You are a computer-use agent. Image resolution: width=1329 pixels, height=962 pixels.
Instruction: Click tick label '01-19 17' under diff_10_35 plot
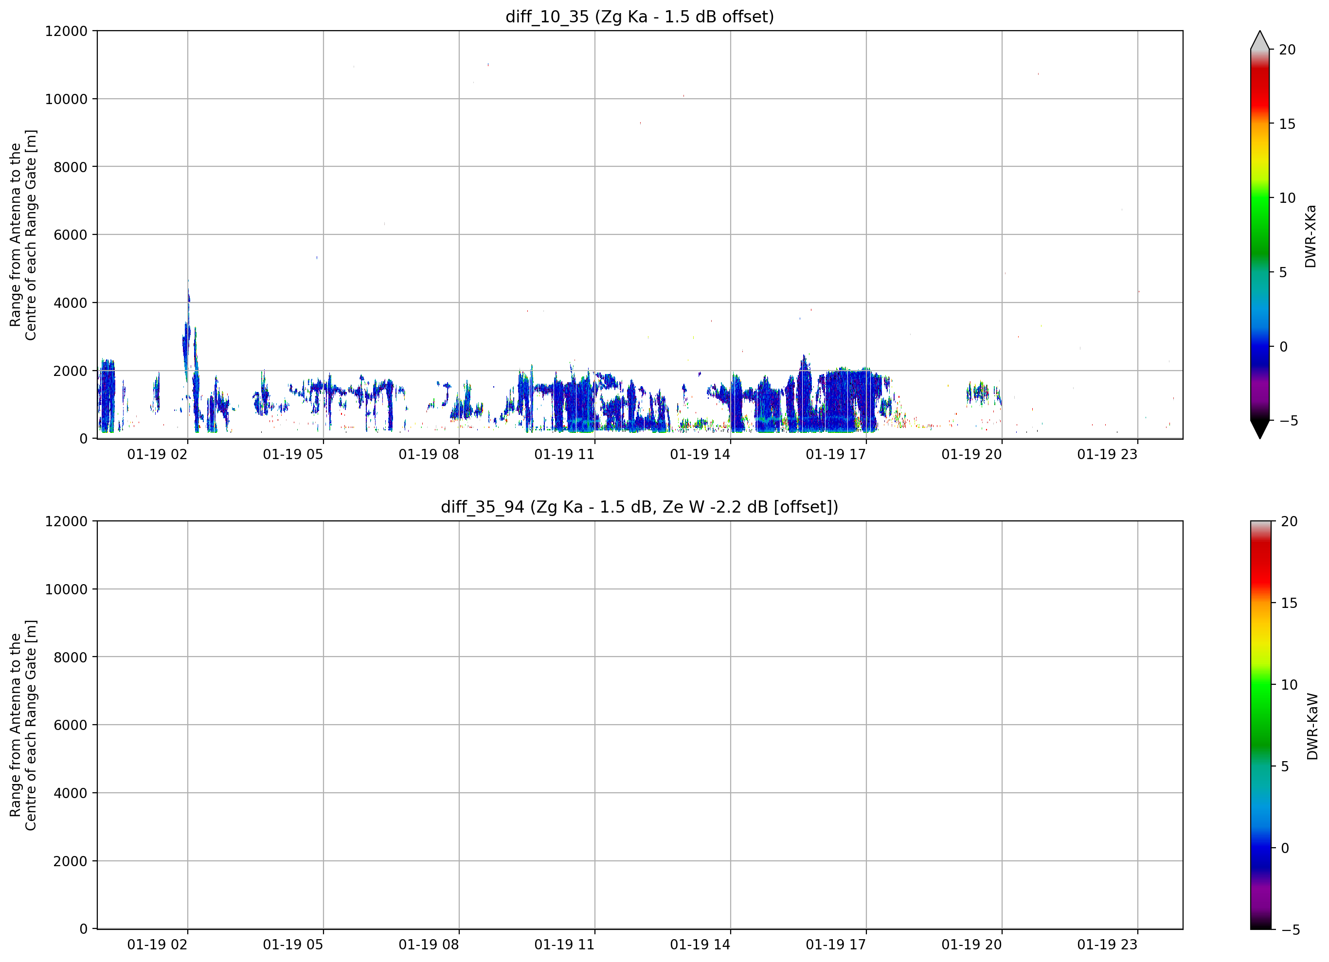[836, 455]
